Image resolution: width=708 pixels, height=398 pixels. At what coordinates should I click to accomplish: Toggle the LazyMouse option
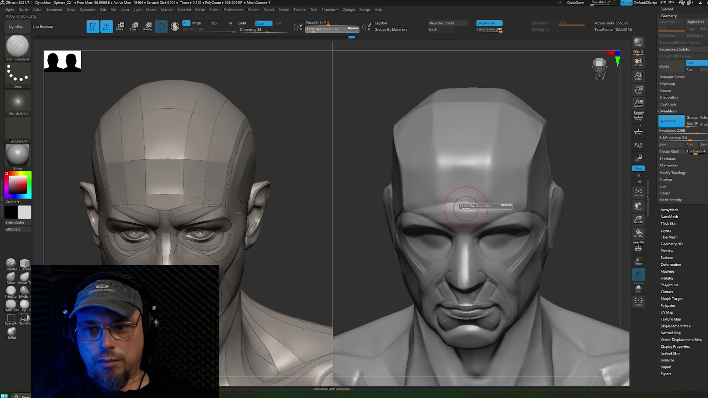[489, 23]
